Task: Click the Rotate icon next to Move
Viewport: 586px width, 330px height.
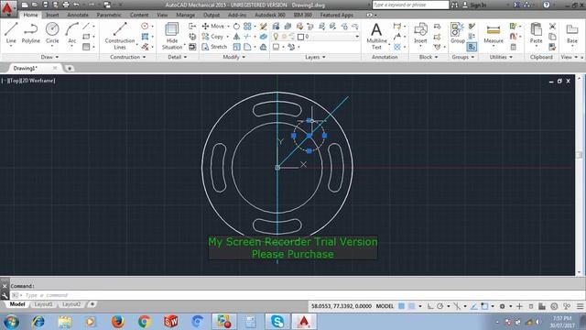Action: (x=236, y=27)
